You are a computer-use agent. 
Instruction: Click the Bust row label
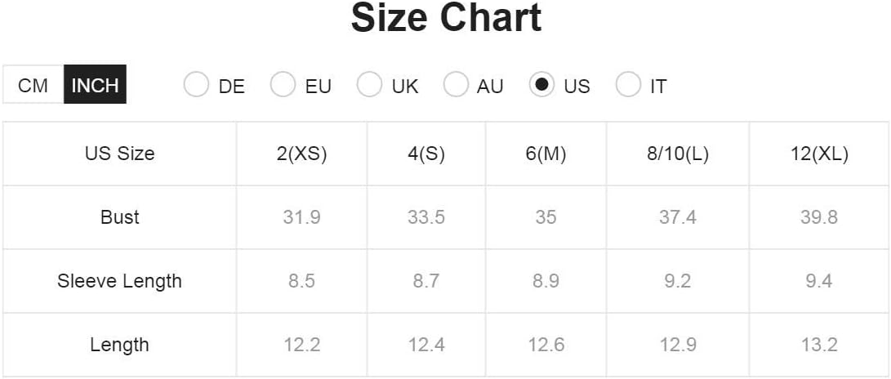[120, 217]
